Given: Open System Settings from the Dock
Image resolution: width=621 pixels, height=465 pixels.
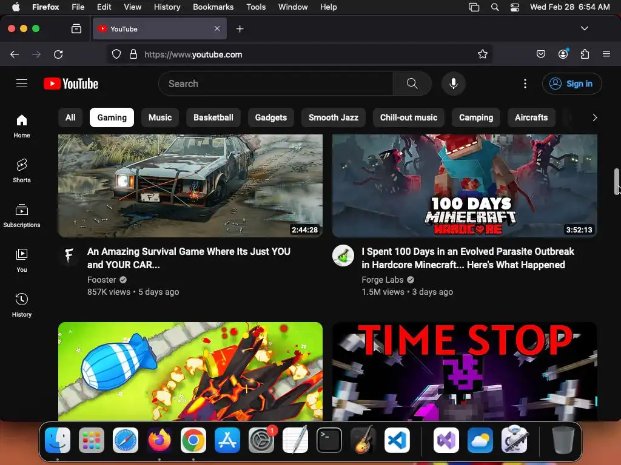Looking at the screenshot, I should (261, 440).
